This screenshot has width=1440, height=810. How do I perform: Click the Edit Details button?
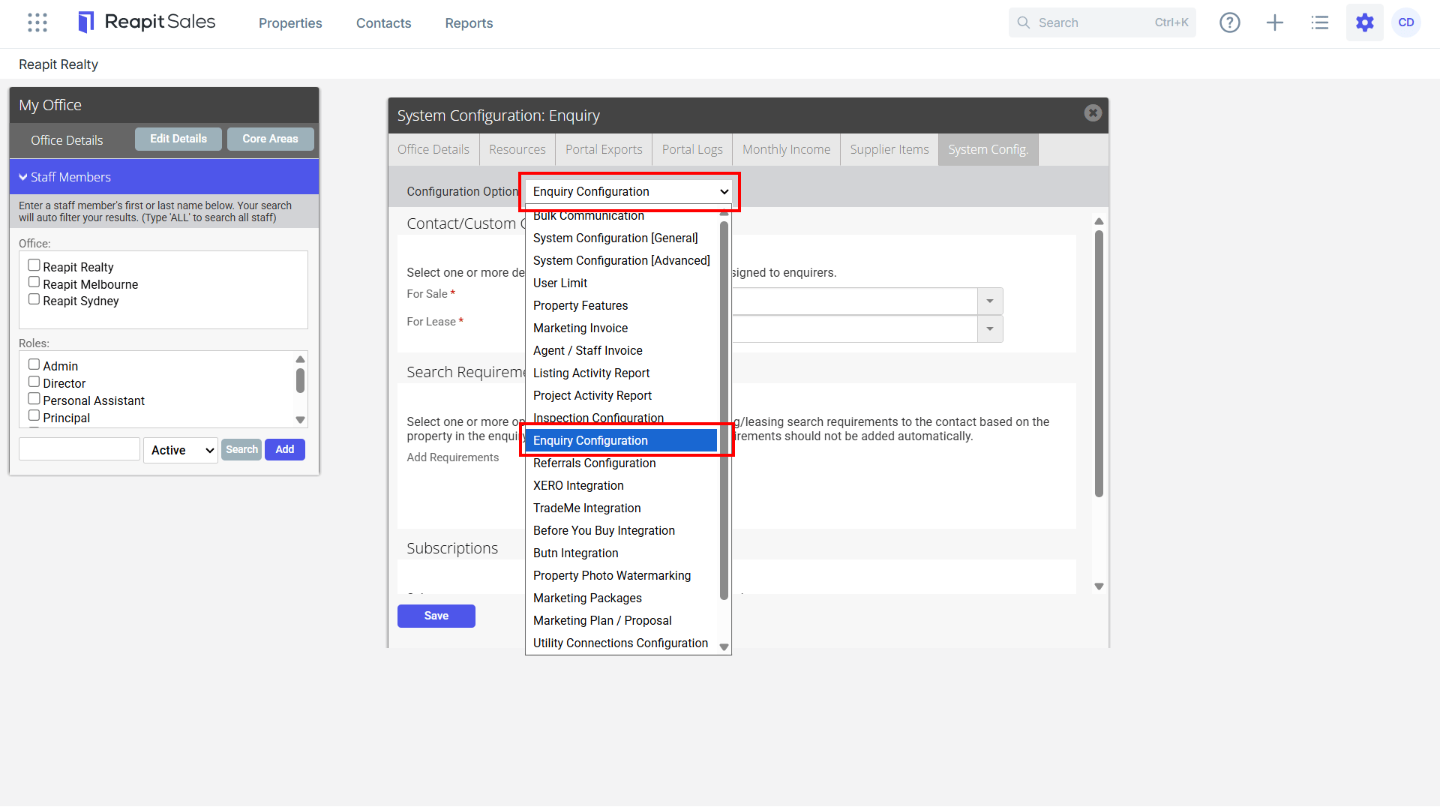pyautogui.click(x=178, y=139)
